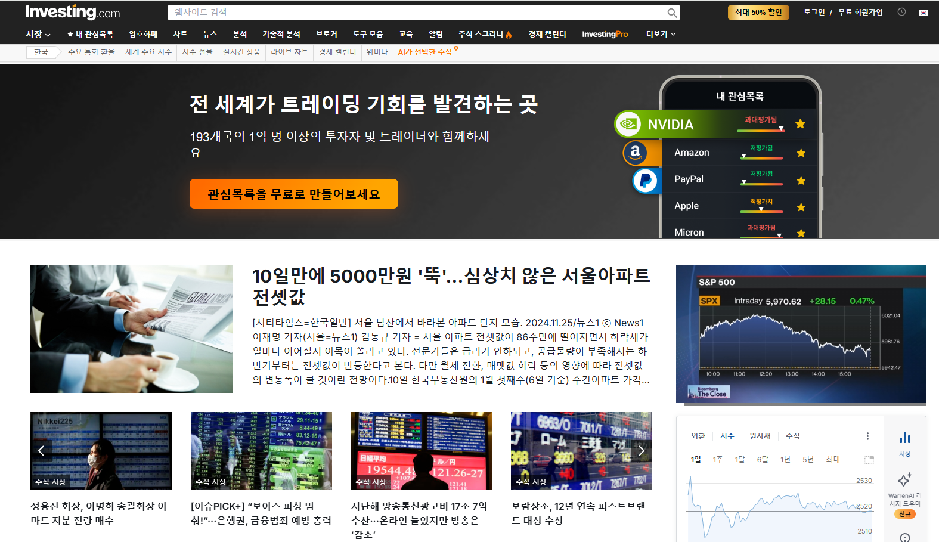Open the 암호화폐 menu

(x=143, y=34)
